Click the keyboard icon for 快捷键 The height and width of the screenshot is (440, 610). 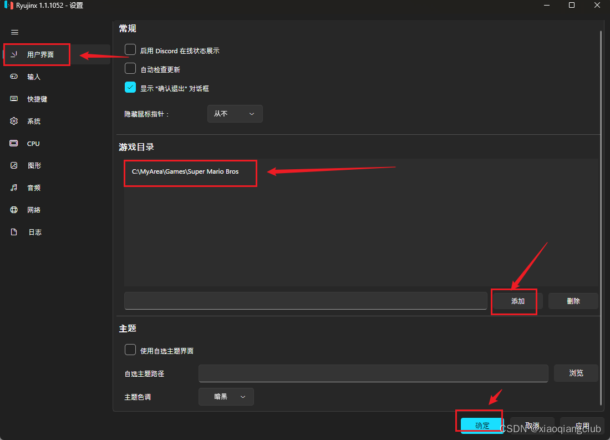click(14, 99)
